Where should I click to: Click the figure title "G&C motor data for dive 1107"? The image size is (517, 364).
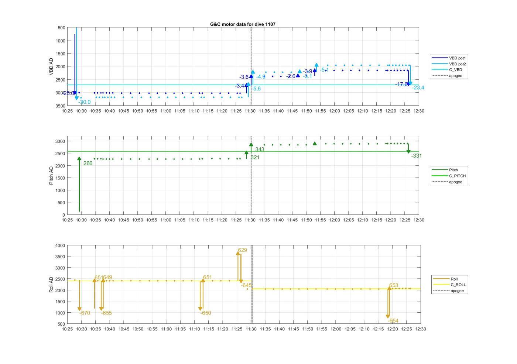point(243,24)
